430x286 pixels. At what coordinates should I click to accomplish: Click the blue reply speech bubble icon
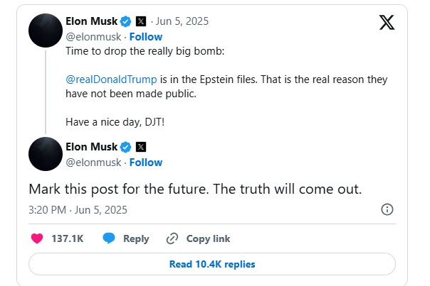point(109,238)
